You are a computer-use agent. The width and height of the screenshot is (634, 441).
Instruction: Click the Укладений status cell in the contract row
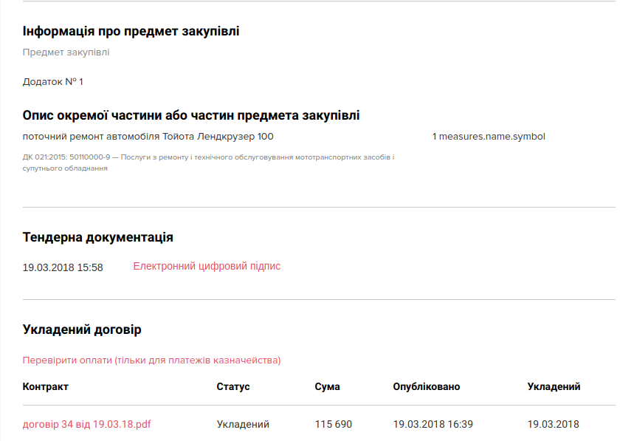click(243, 425)
